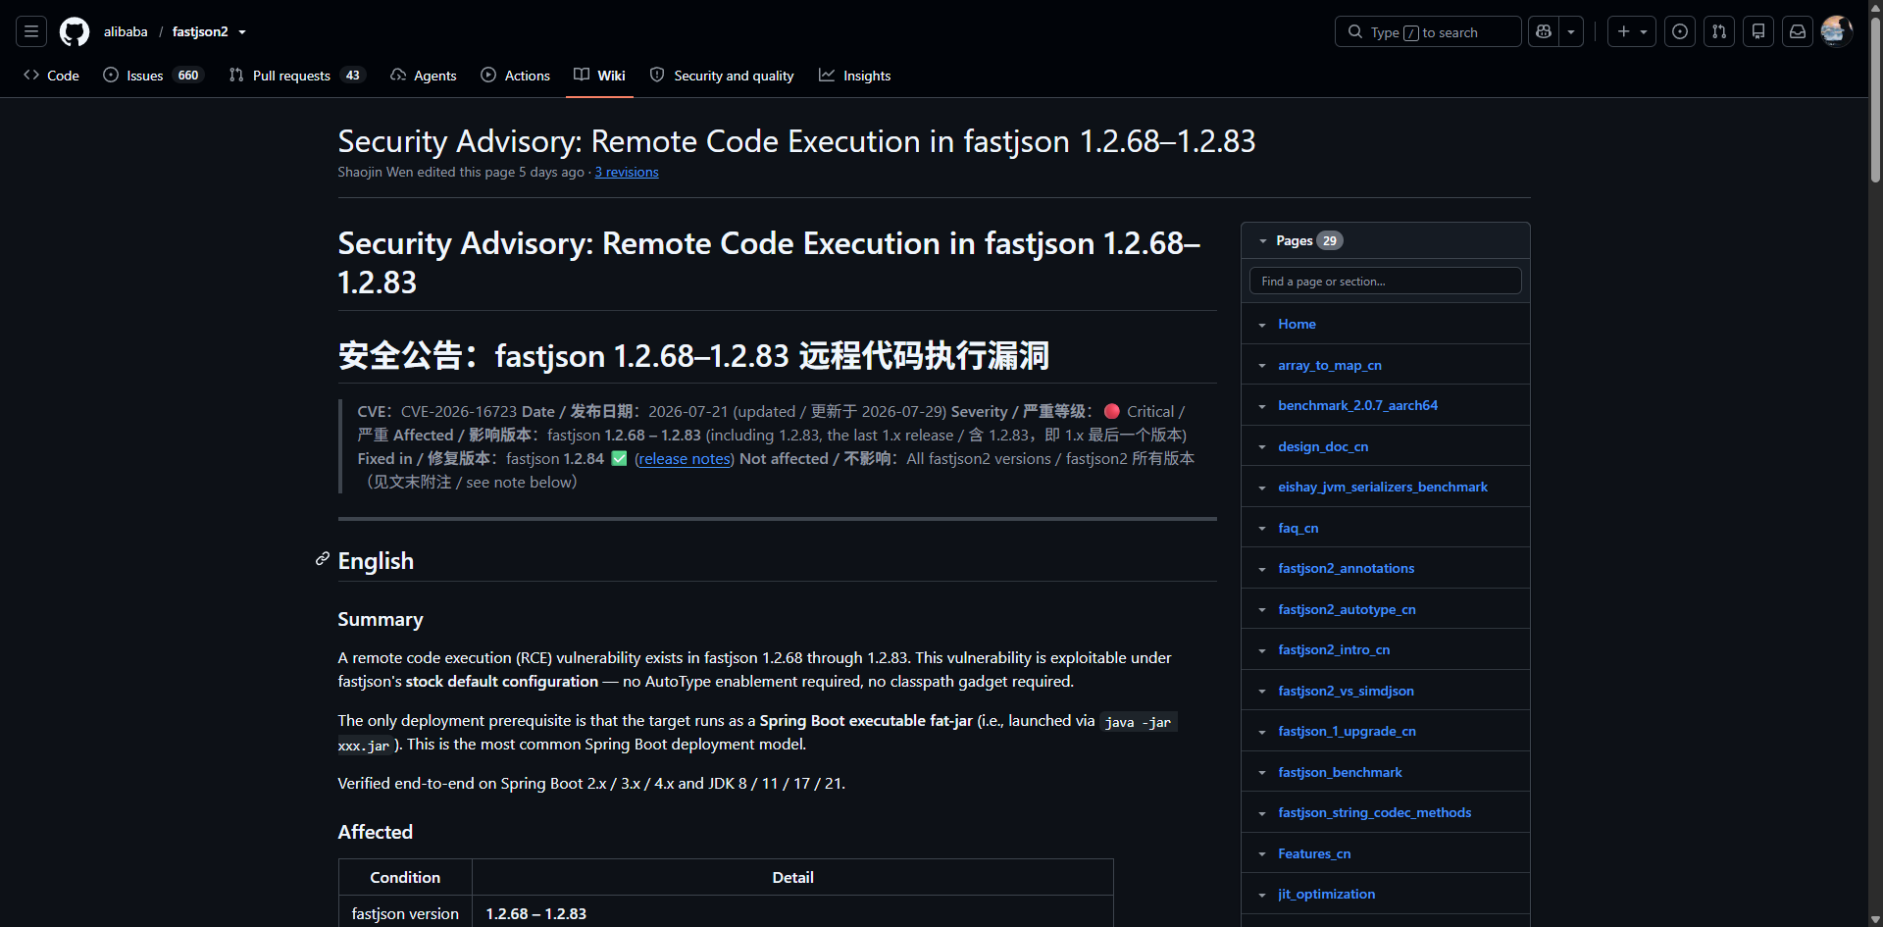This screenshot has height=927, width=1883.
Task: Switch to the Actions tab
Action: (x=516, y=76)
